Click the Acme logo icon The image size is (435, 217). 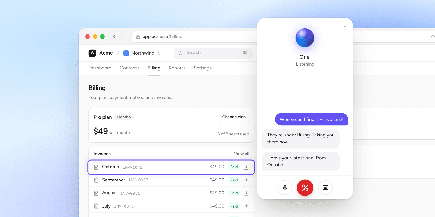[92, 53]
